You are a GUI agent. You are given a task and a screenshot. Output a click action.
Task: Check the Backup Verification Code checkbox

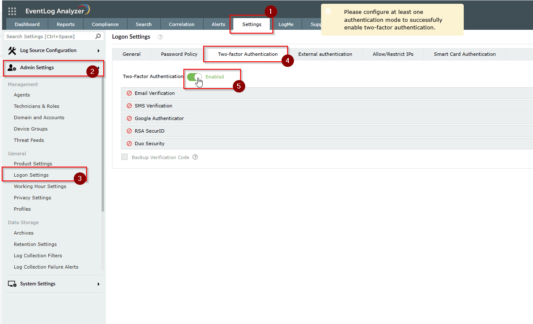(x=124, y=157)
